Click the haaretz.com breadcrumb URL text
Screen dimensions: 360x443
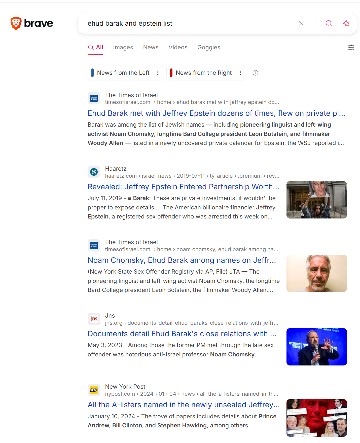click(x=192, y=176)
